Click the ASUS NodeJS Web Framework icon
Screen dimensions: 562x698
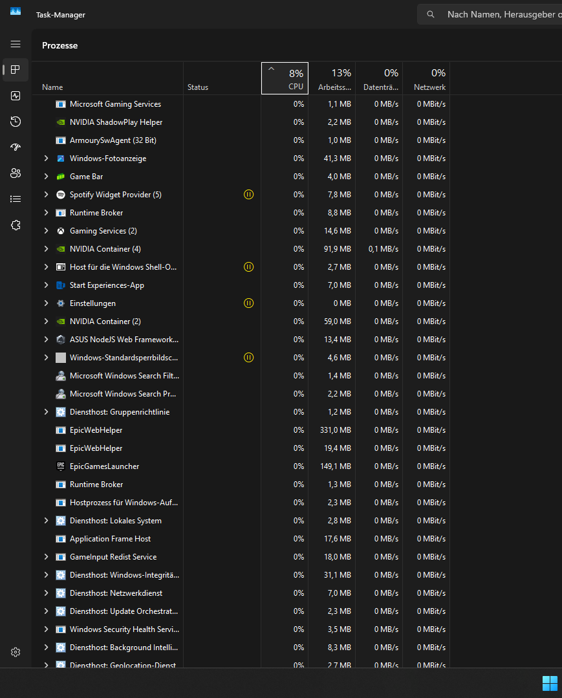pyautogui.click(x=61, y=340)
